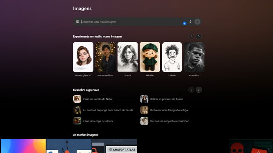This screenshot has width=273, height=153.
Task: Open 'Criar um cartão de Natal' suggestion
Action: pos(93,99)
